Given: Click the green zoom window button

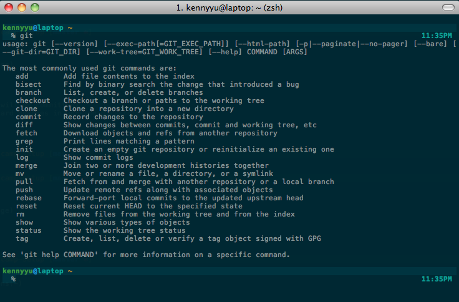Looking at the screenshot, I should pyautogui.click(x=35, y=7).
